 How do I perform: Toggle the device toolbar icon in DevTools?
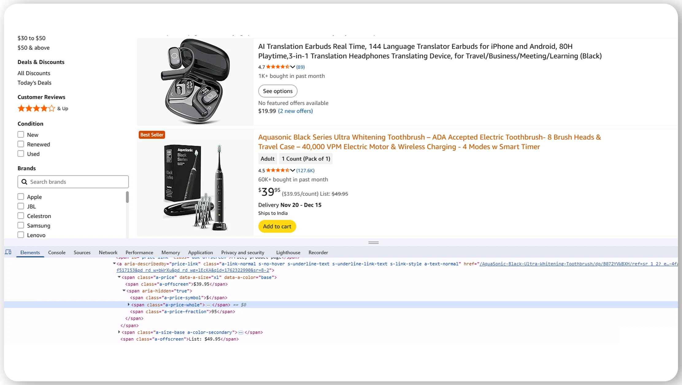coord(8,252)
